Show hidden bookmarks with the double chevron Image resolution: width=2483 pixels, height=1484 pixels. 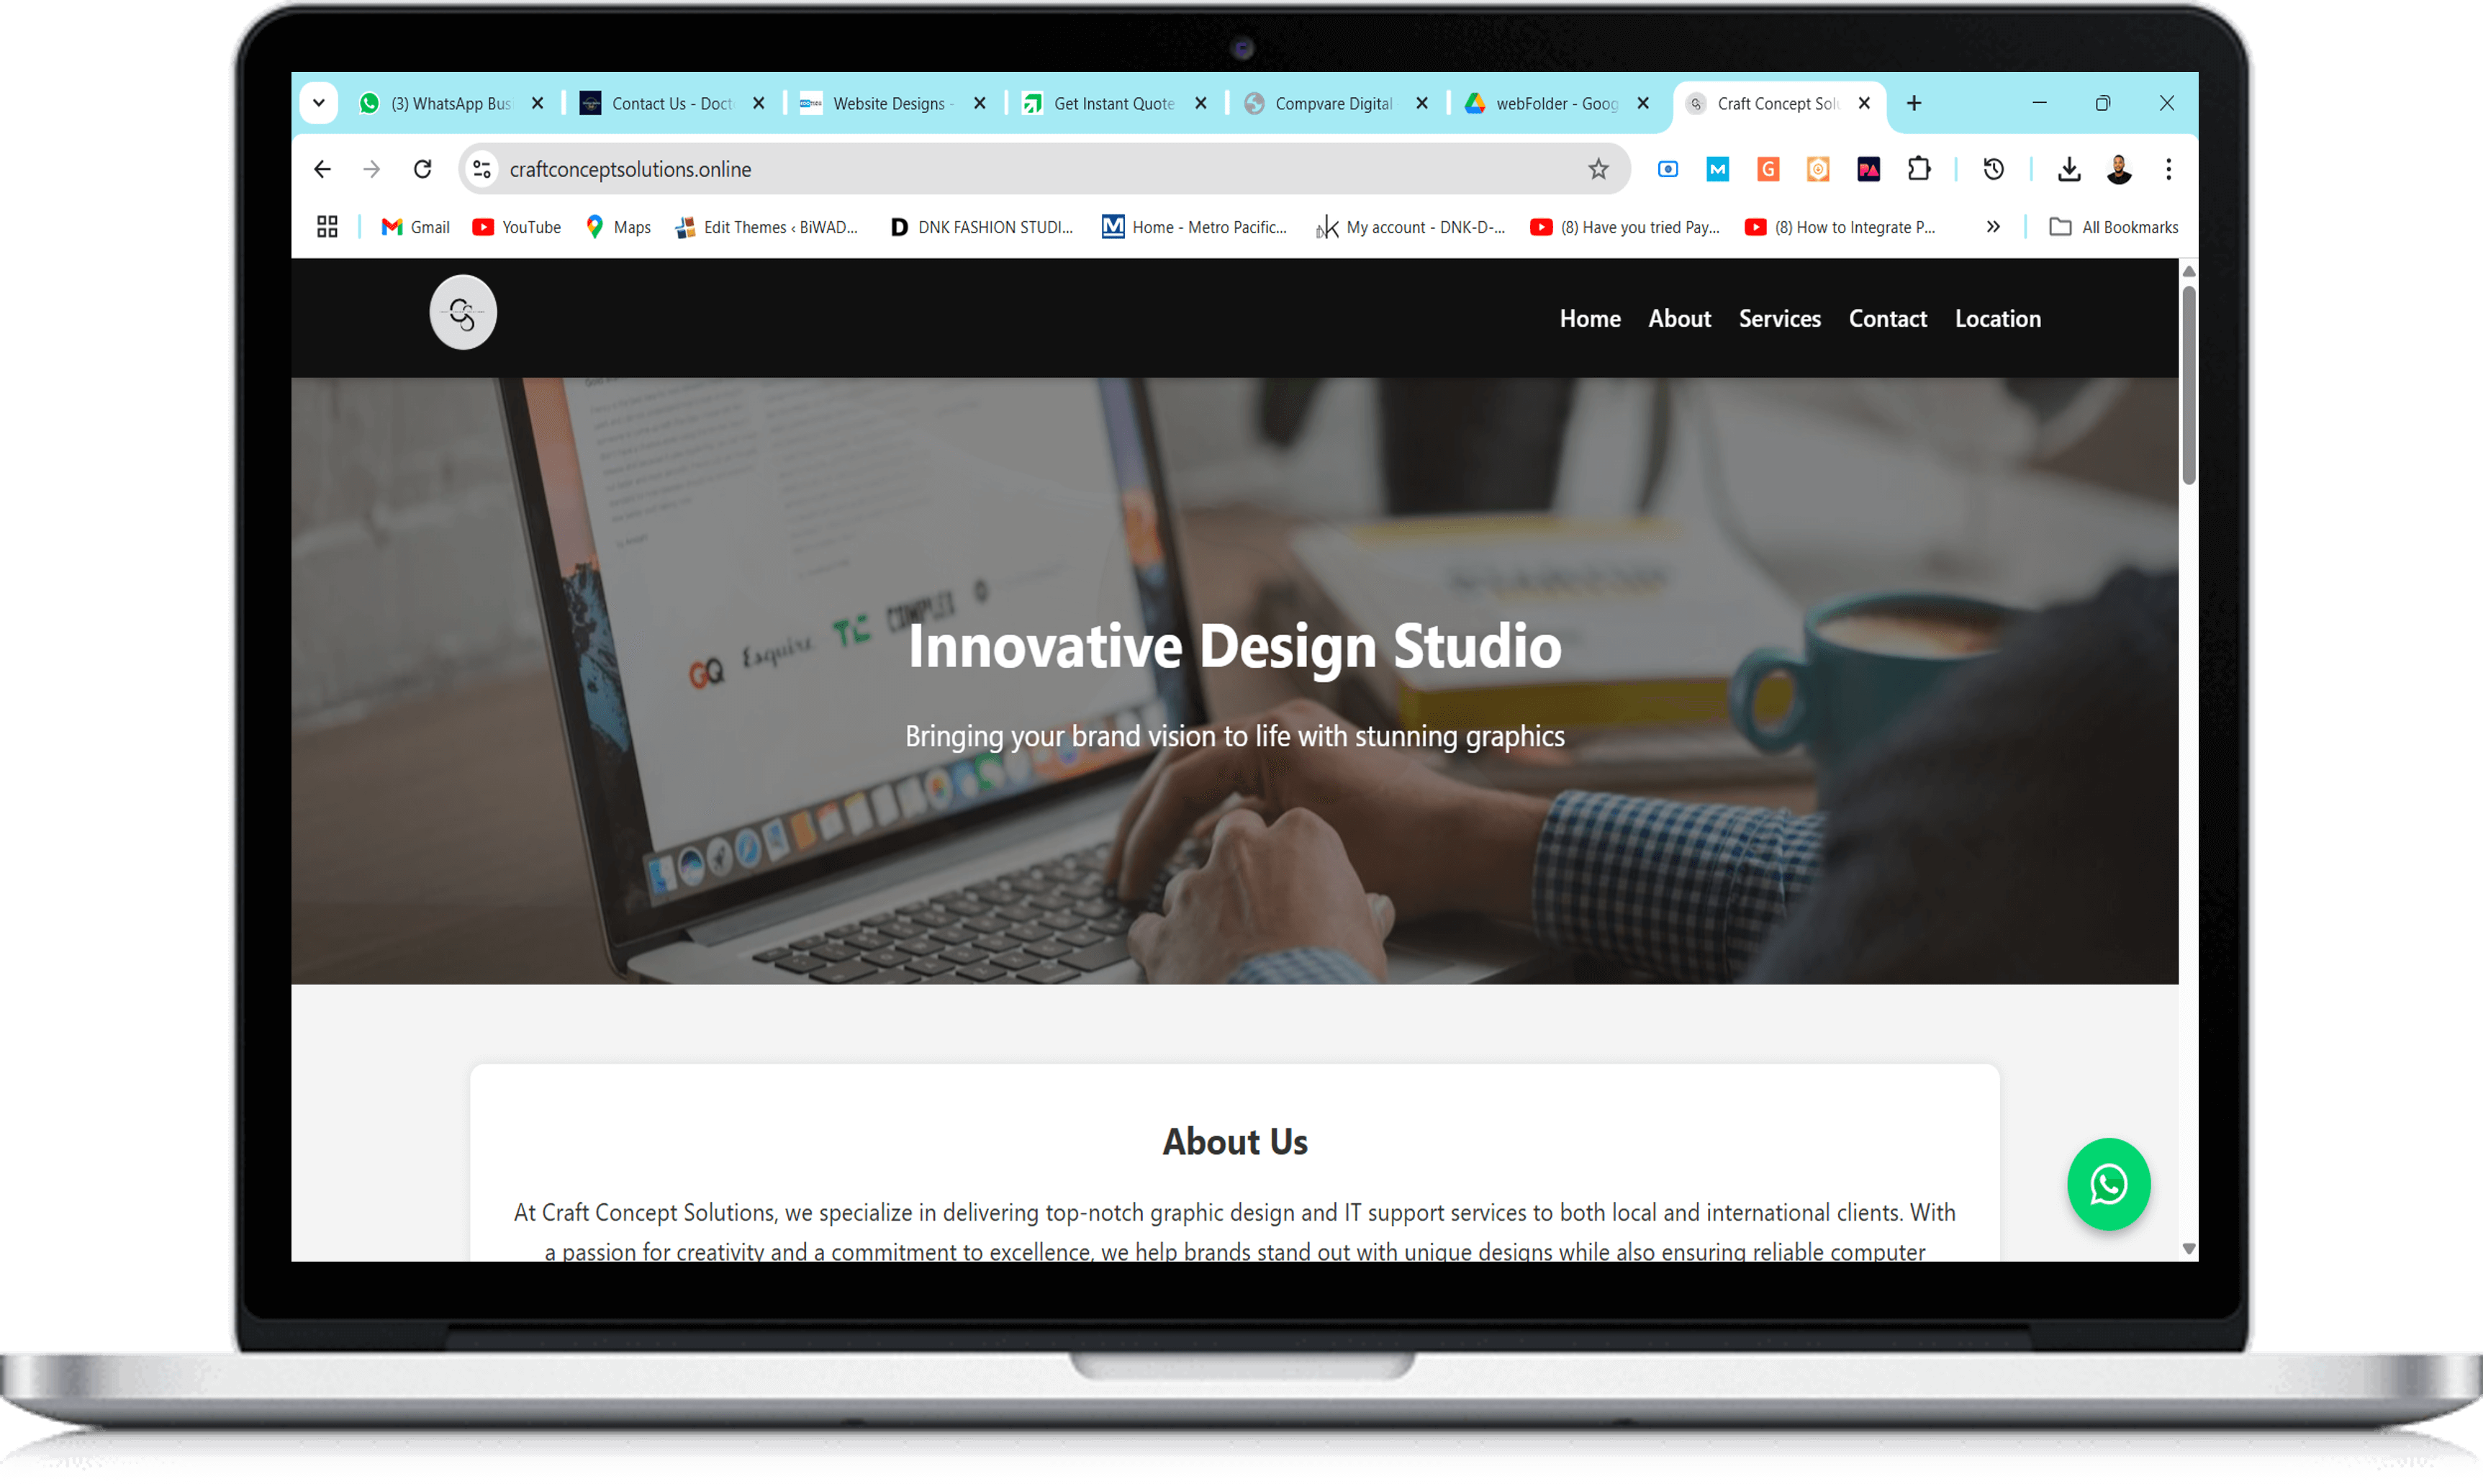1993,227
